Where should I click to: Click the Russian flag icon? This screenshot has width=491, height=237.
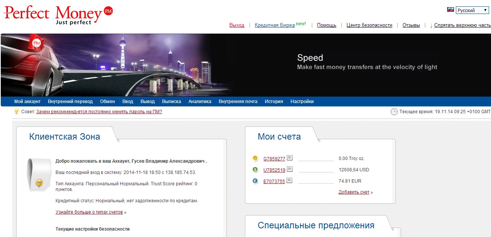[450, 10]
